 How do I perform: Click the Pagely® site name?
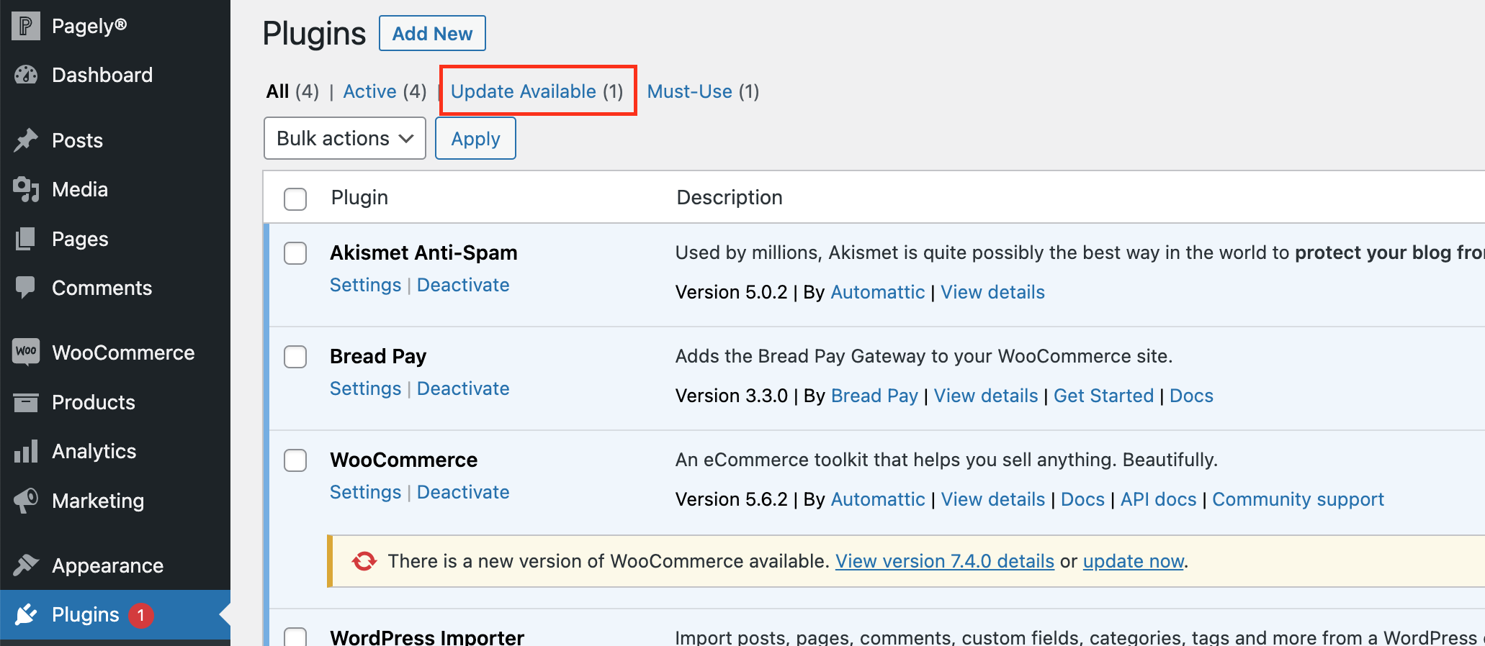pyautogui.click(x=89, y=26)
